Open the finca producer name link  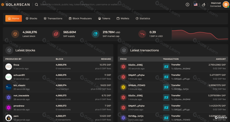point(16,65)
